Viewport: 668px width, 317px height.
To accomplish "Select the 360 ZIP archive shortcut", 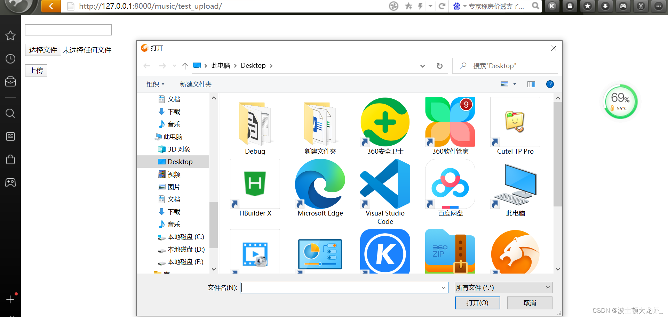I will coord(450,251).
